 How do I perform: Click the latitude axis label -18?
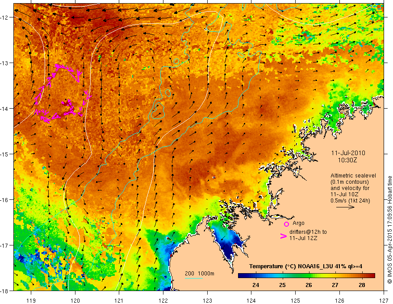click(x=5, y=291)
